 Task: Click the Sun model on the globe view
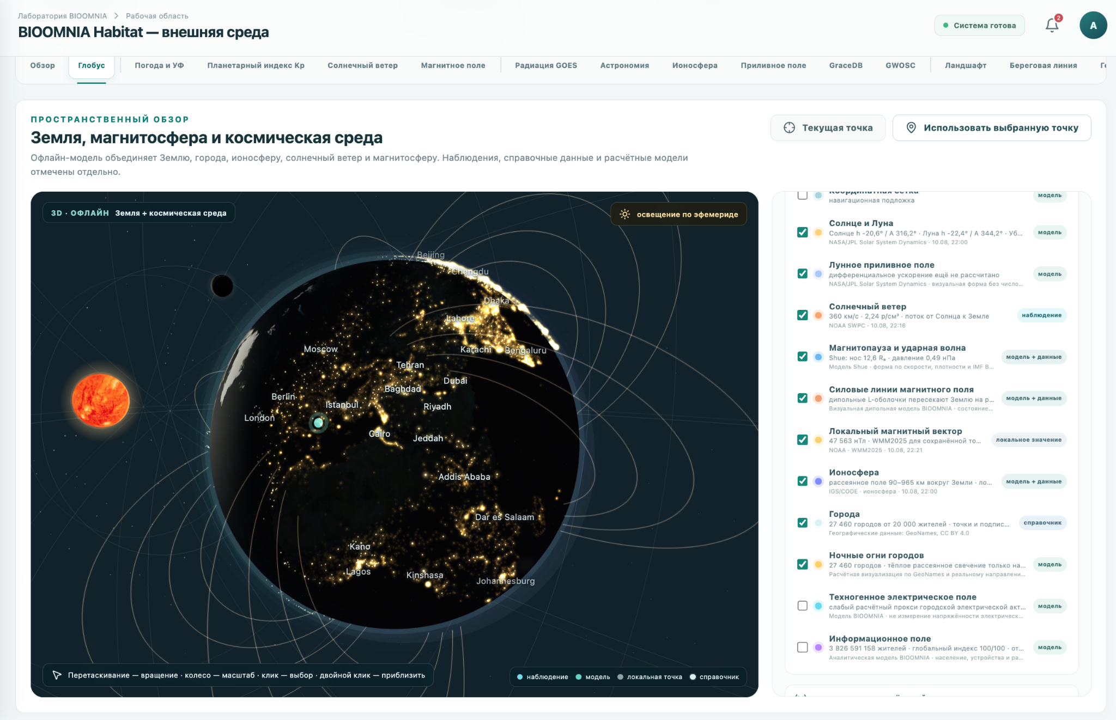tap(101, 400)
